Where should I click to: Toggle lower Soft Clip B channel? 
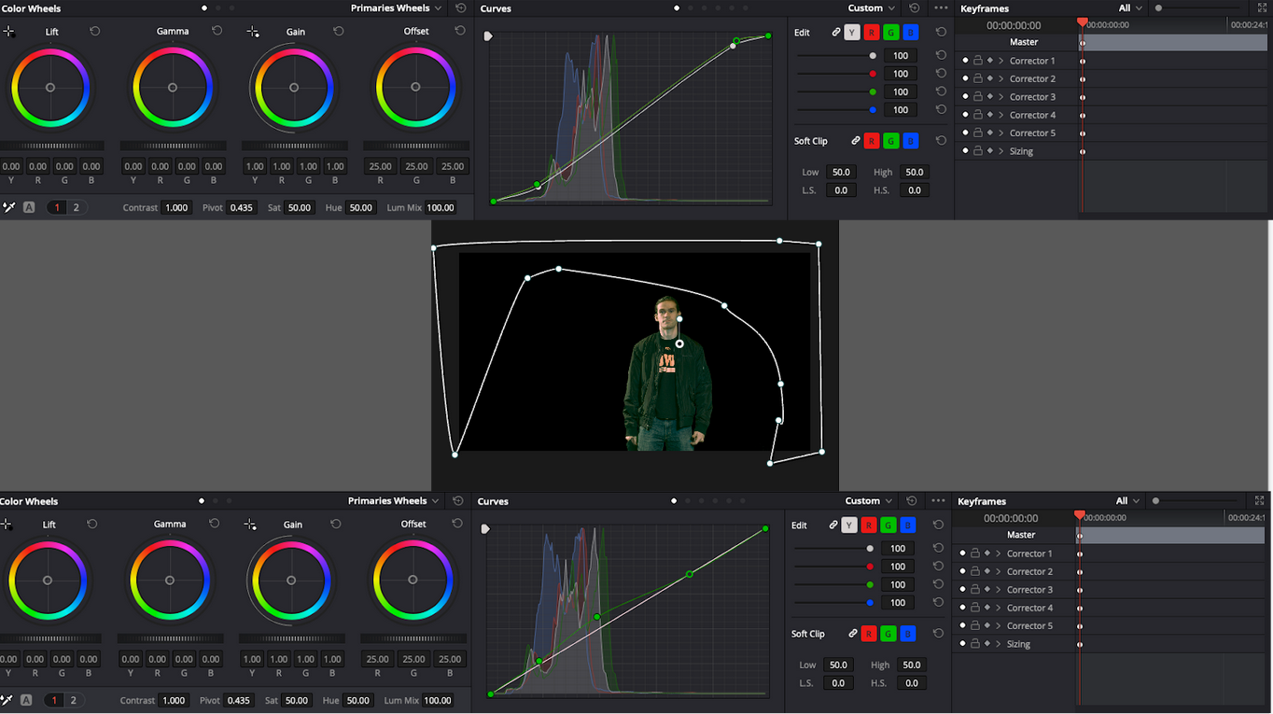(908, 634)
